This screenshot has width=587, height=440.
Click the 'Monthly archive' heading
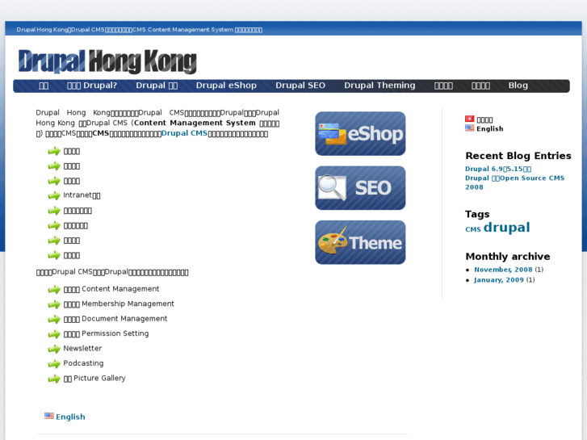click(508, 256)
